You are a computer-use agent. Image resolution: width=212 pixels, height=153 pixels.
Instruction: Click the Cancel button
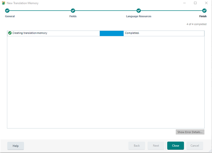pos(195,146)
